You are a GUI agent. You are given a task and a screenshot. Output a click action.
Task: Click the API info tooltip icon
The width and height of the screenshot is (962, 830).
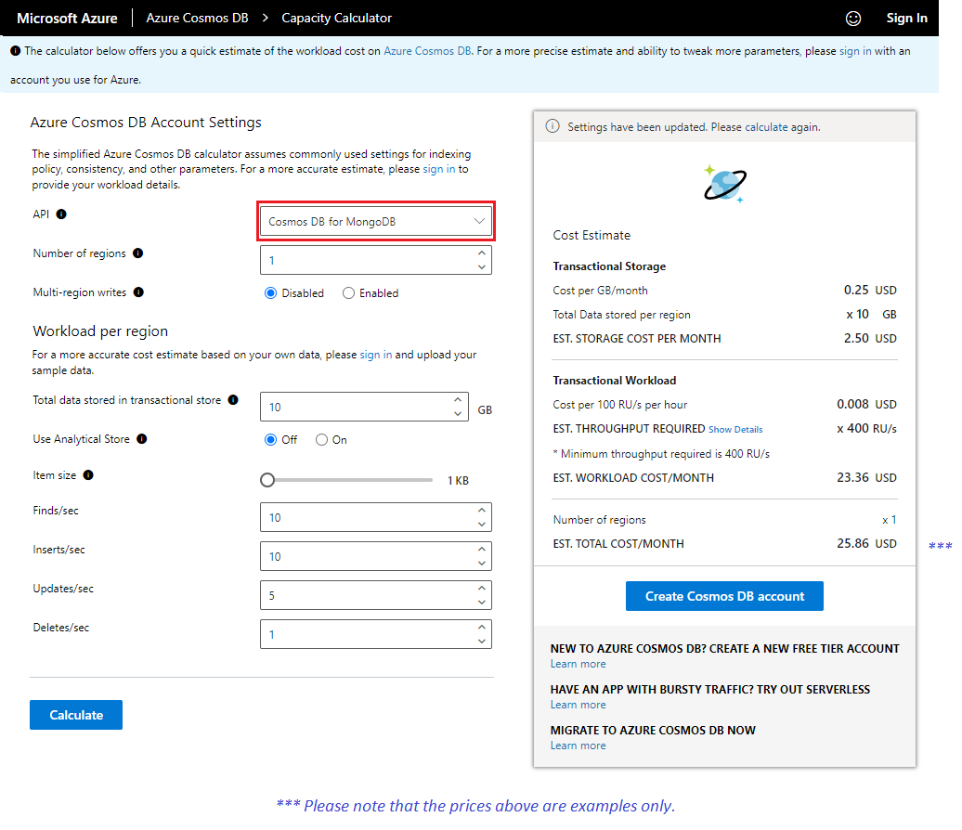[61, 214]
